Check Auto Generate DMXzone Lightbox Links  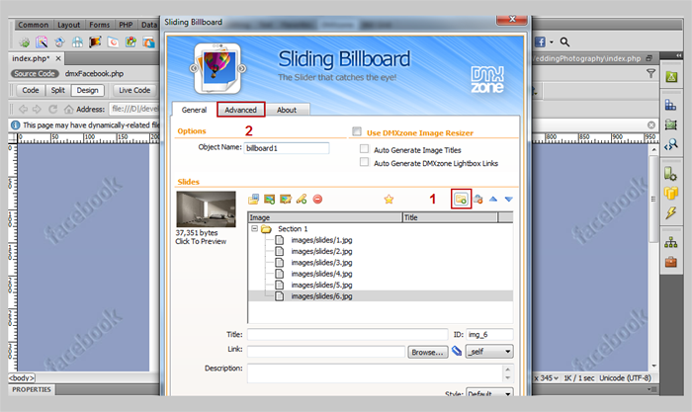(x=364, y=162)
